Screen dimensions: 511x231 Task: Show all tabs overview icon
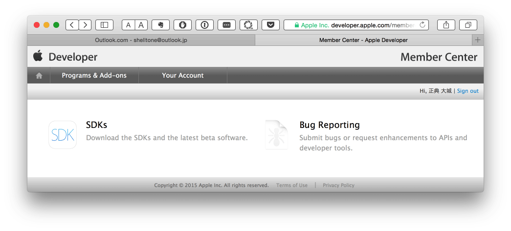(468, 25)
